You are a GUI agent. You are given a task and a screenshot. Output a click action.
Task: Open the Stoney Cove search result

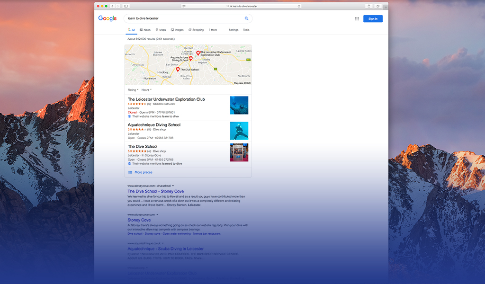coord(139,220)
